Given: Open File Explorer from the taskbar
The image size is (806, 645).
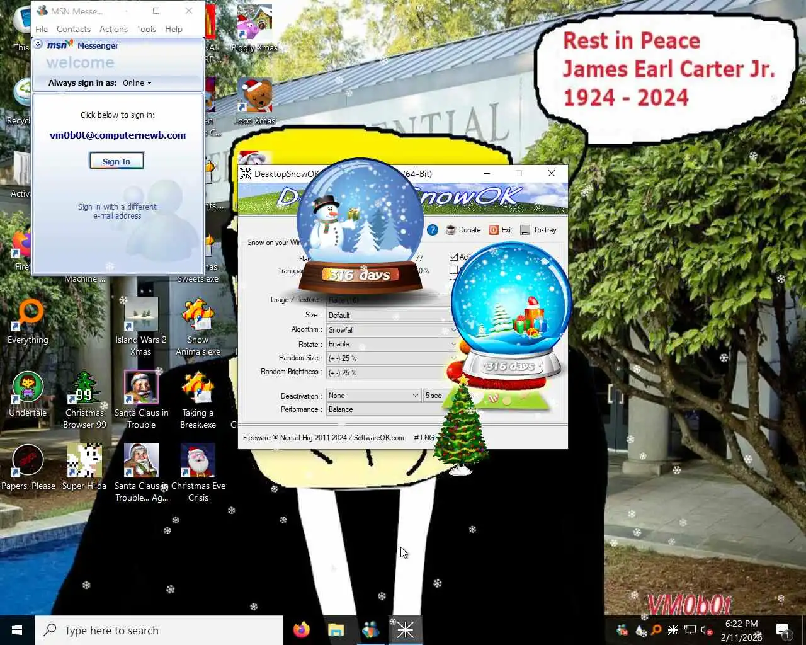Looking at the screenshot, I should point(336,630).
